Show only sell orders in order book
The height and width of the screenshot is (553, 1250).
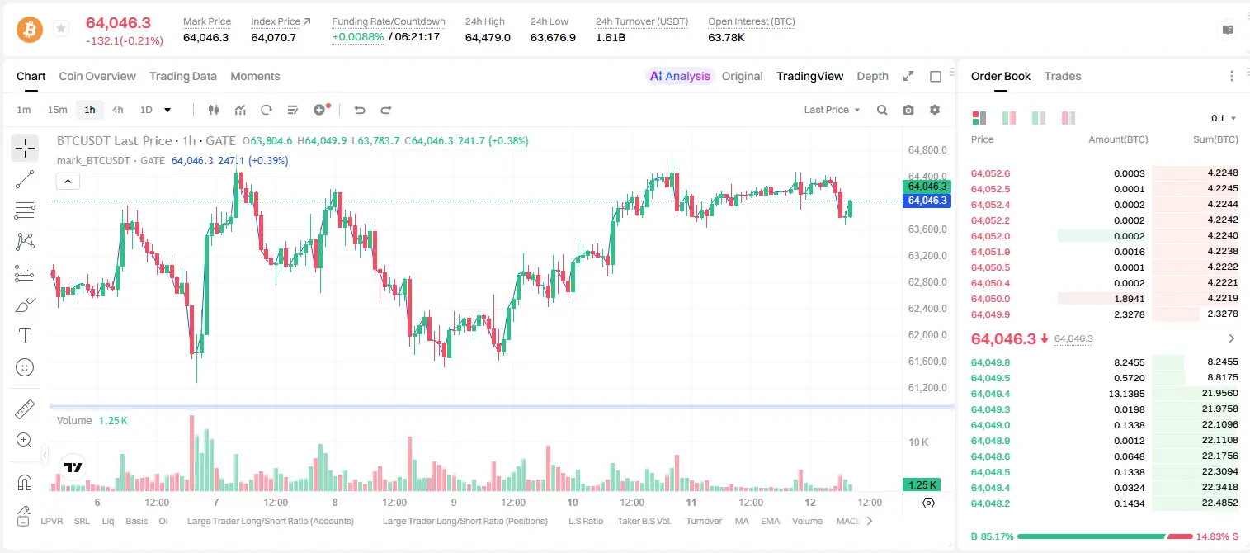click(1068, 118)
